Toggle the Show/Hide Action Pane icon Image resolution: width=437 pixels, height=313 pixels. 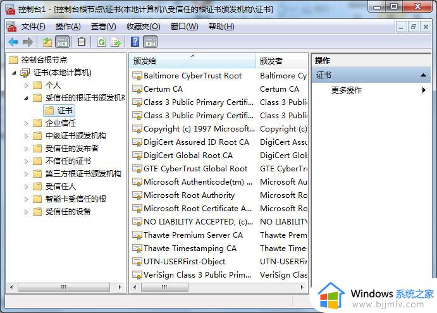click(151, 42)
